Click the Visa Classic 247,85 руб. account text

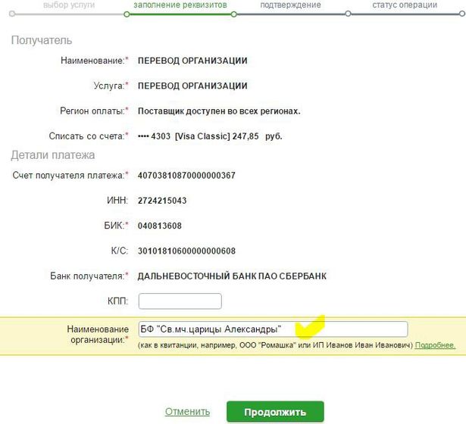pos(210,136)
